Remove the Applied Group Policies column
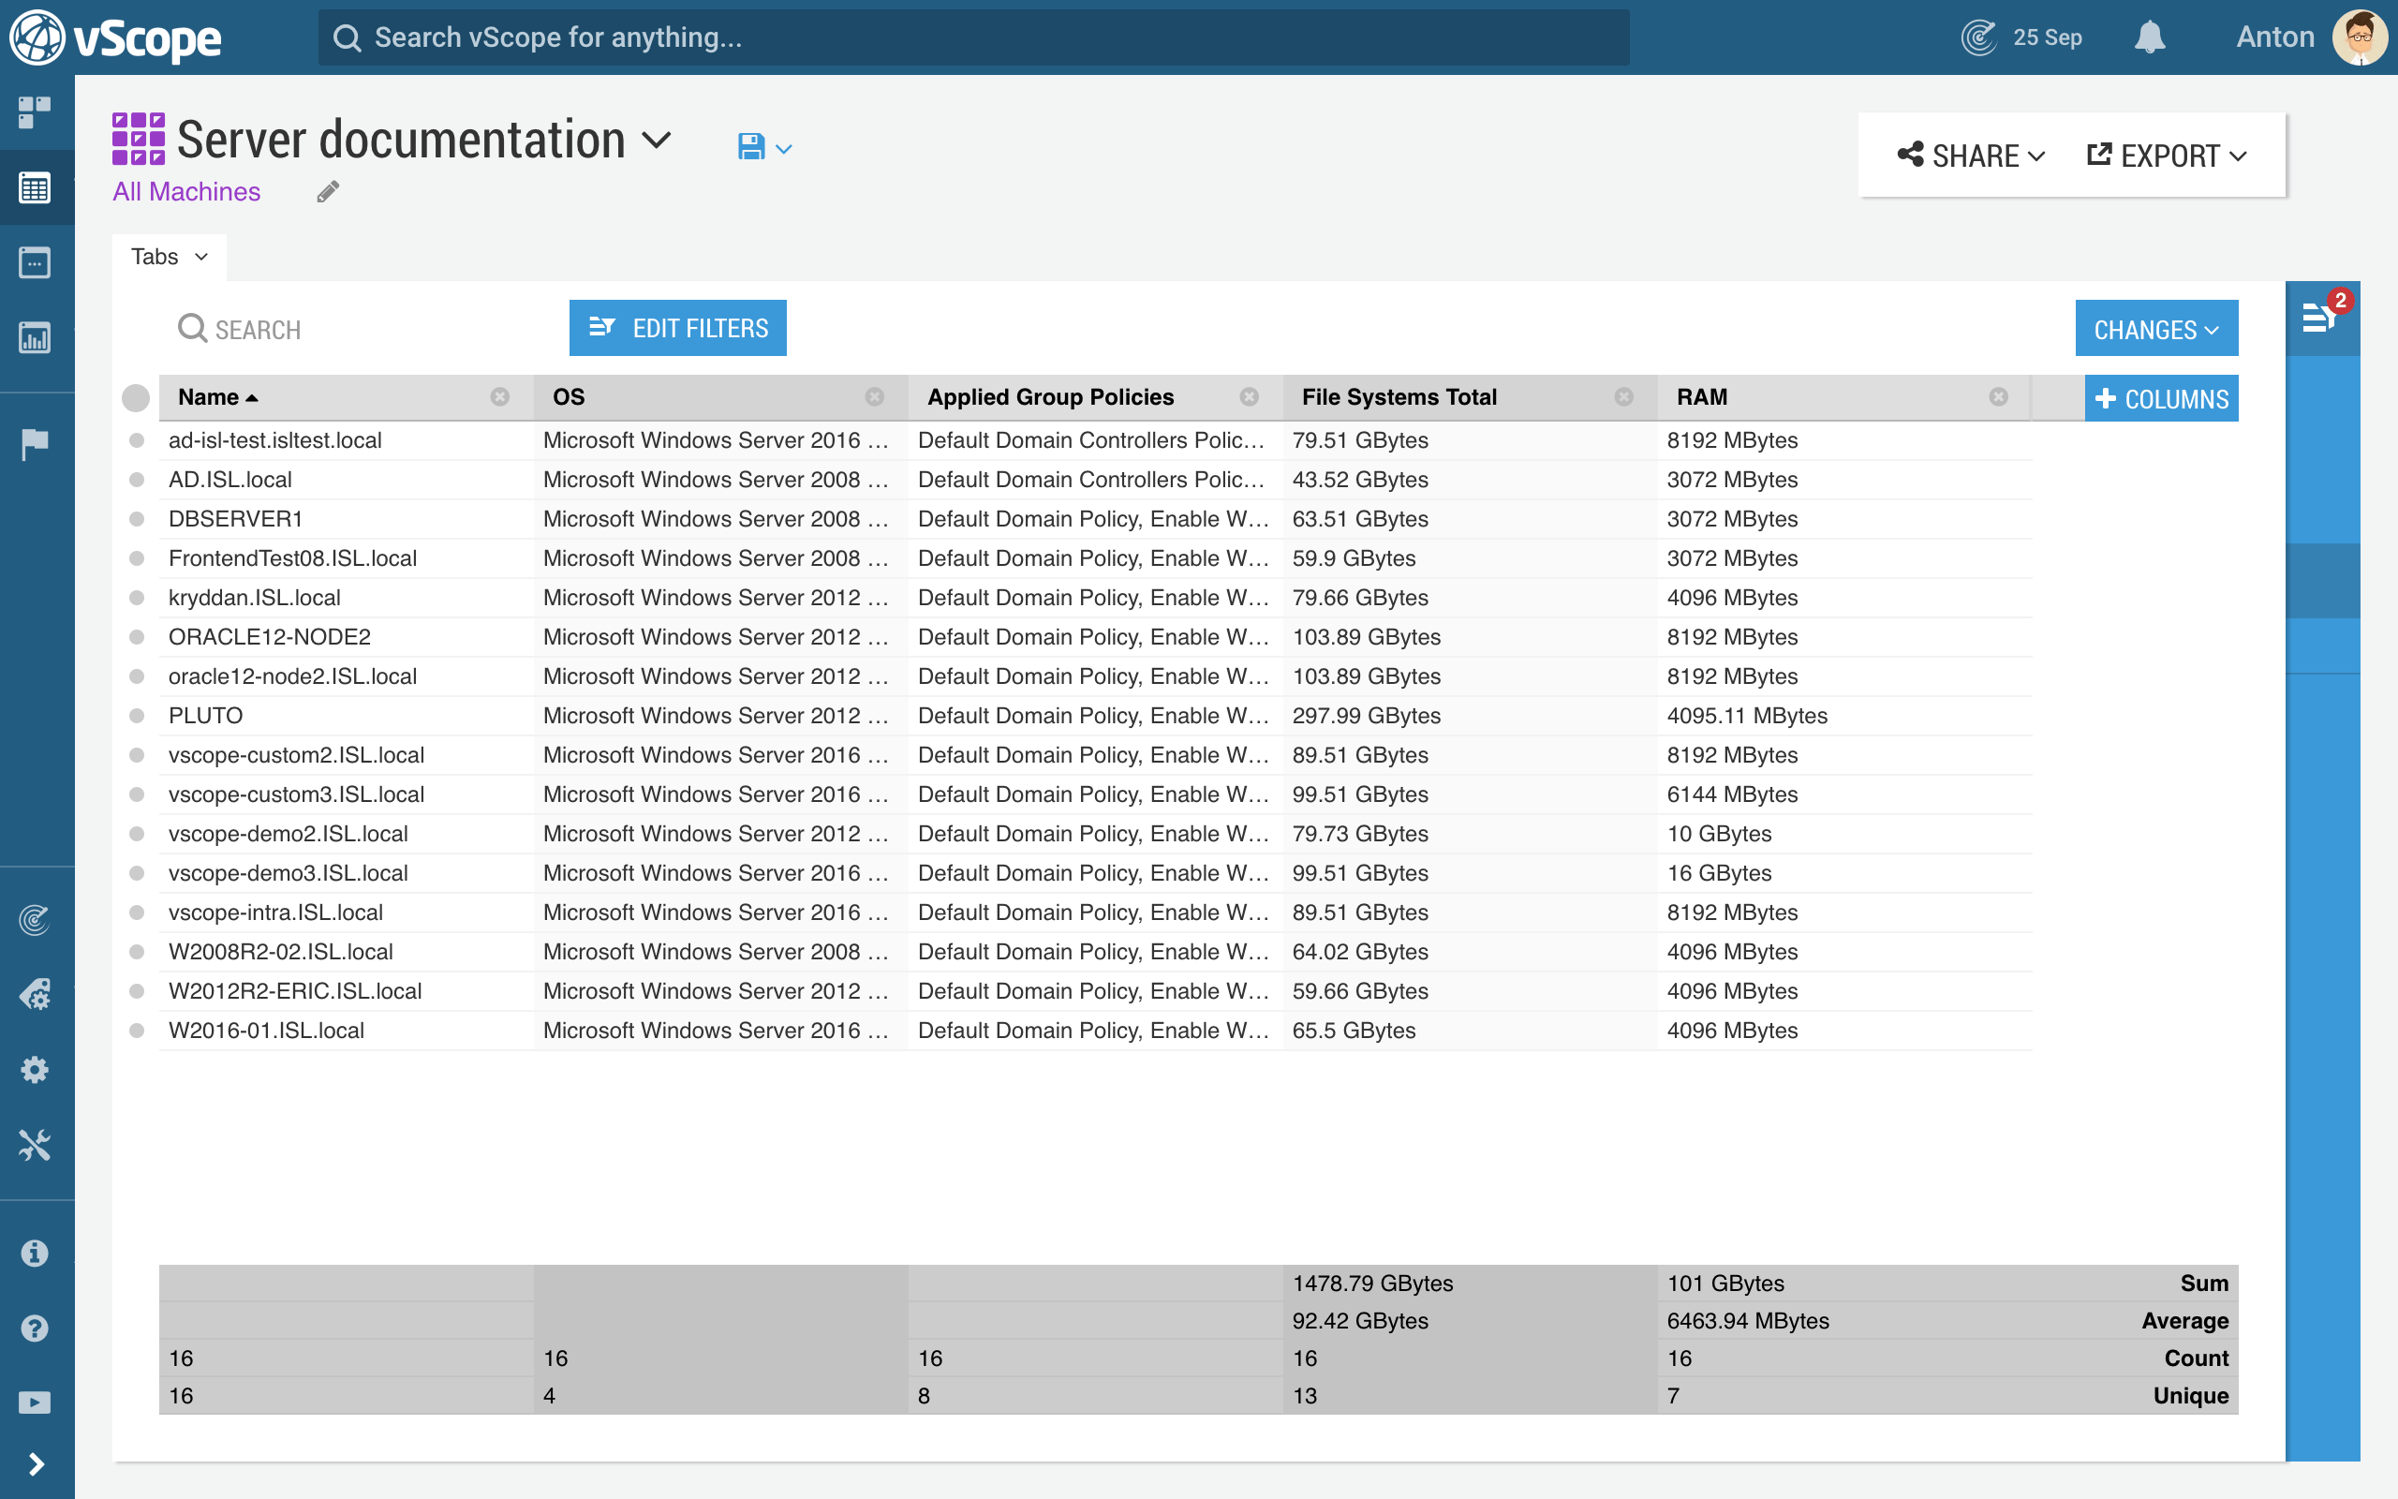The width and height of the screenshot is (2398, 1499). click(x=1249, y=396)
